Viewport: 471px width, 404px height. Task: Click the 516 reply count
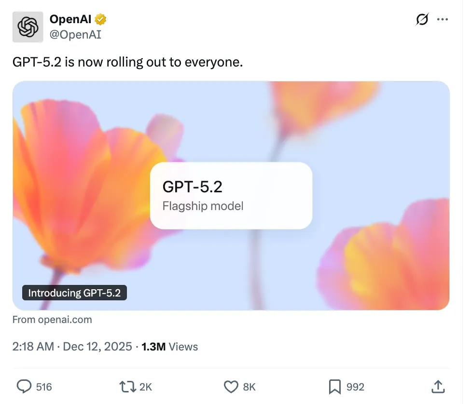(43, 387)
